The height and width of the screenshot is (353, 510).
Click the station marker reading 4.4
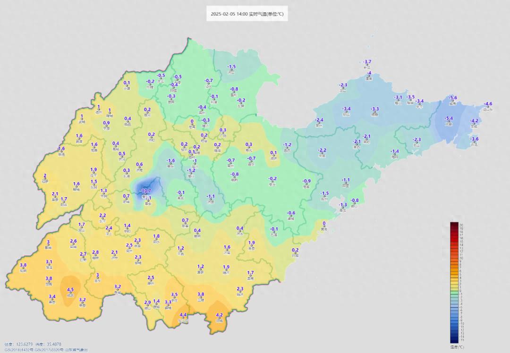tap(183, 319)
